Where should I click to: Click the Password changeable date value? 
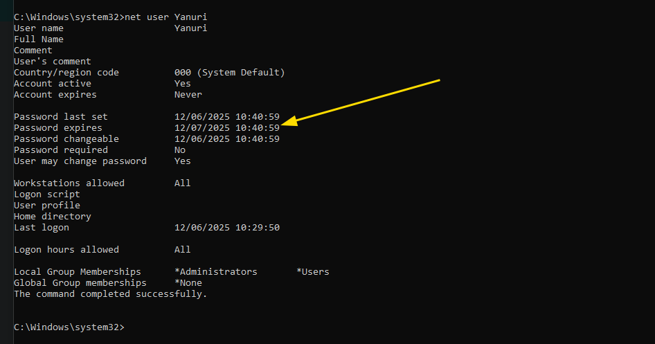pos(227,138)
